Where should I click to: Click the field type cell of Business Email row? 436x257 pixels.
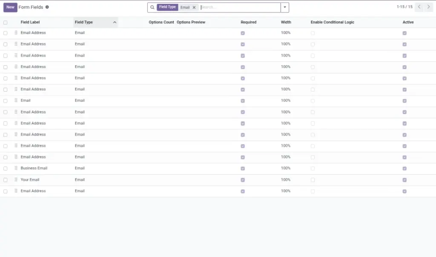[80, 168]
